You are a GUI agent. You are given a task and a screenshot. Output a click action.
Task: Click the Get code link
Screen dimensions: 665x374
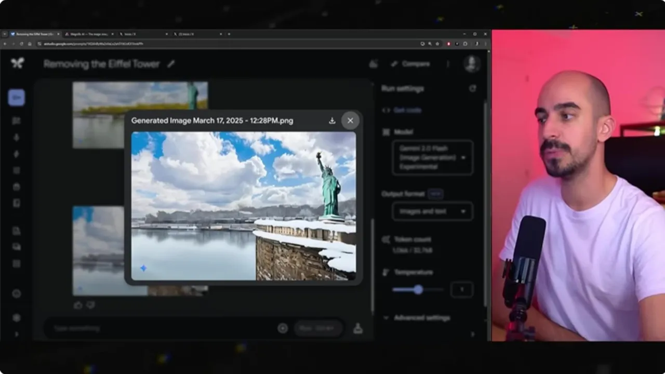tap(407, 110)
